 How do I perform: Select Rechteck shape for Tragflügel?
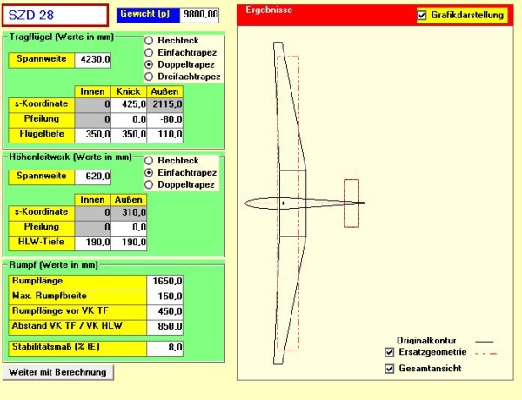(x=149, y=41)
